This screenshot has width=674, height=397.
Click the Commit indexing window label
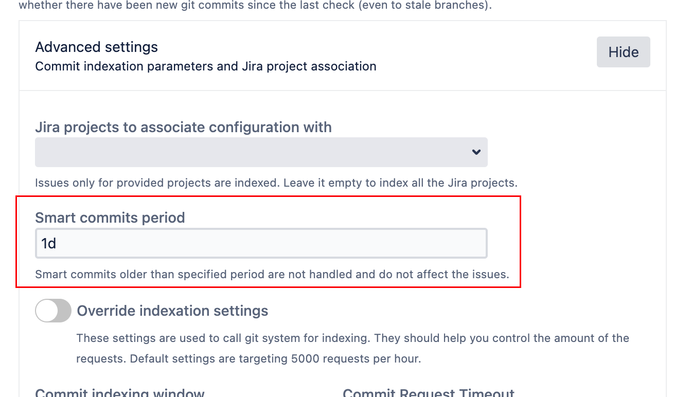(x=120, y=393)
